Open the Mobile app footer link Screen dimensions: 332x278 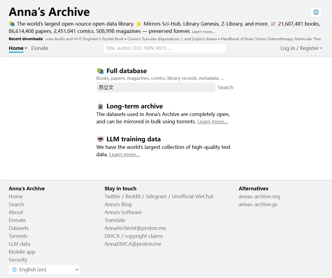coord(22,252)
